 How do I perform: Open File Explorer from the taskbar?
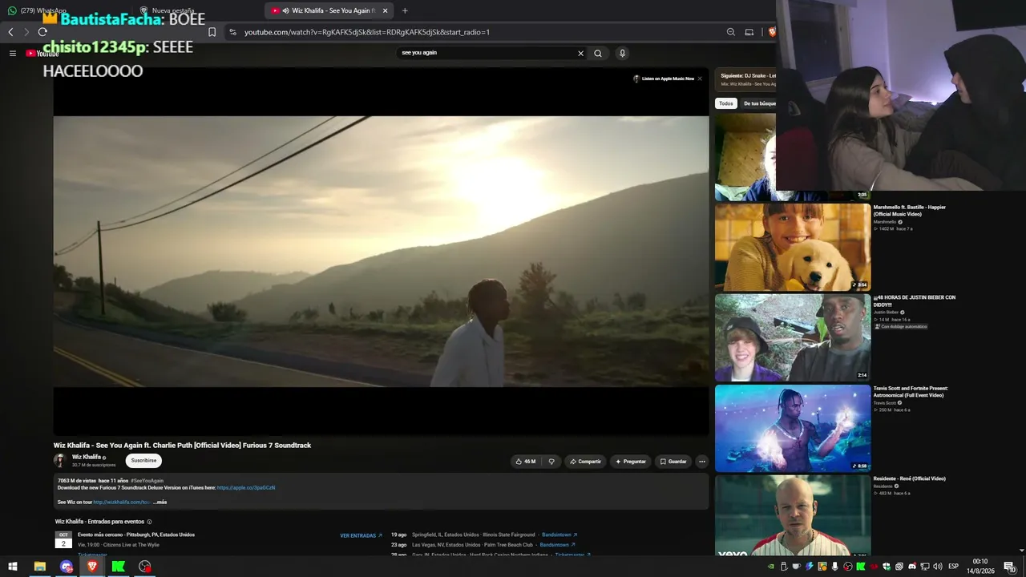click(39, 567)
